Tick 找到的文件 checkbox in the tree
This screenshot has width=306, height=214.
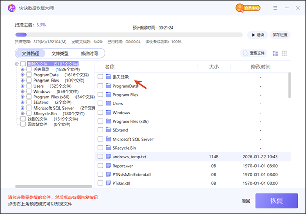point(23,119)
